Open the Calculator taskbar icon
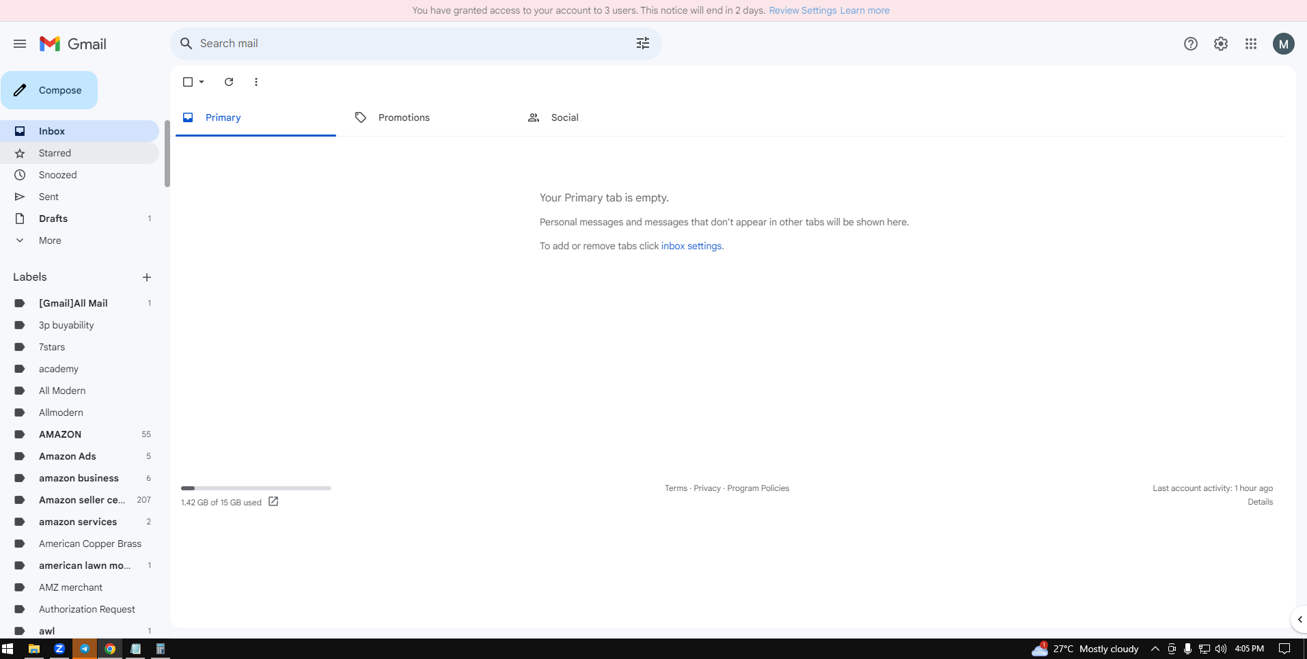The image size is (1307, 659). (x=161, y=649)
